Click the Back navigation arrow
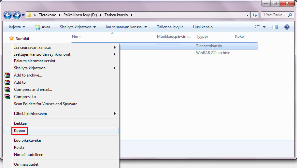The width and height of the screenshot is (297, 168). 7,15
